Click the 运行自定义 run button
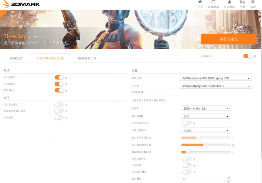 (228, 39)
